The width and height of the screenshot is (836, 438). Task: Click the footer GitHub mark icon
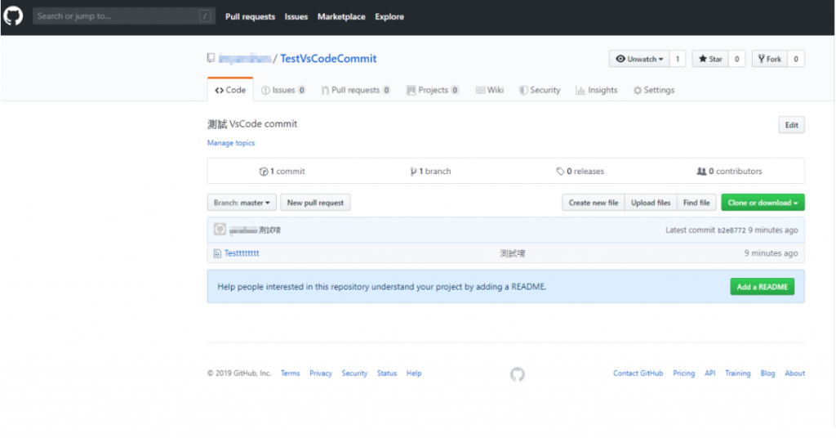[518, 374]
